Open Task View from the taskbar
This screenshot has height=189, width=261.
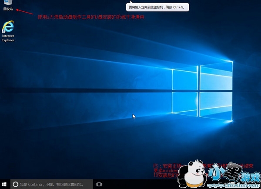99,184
